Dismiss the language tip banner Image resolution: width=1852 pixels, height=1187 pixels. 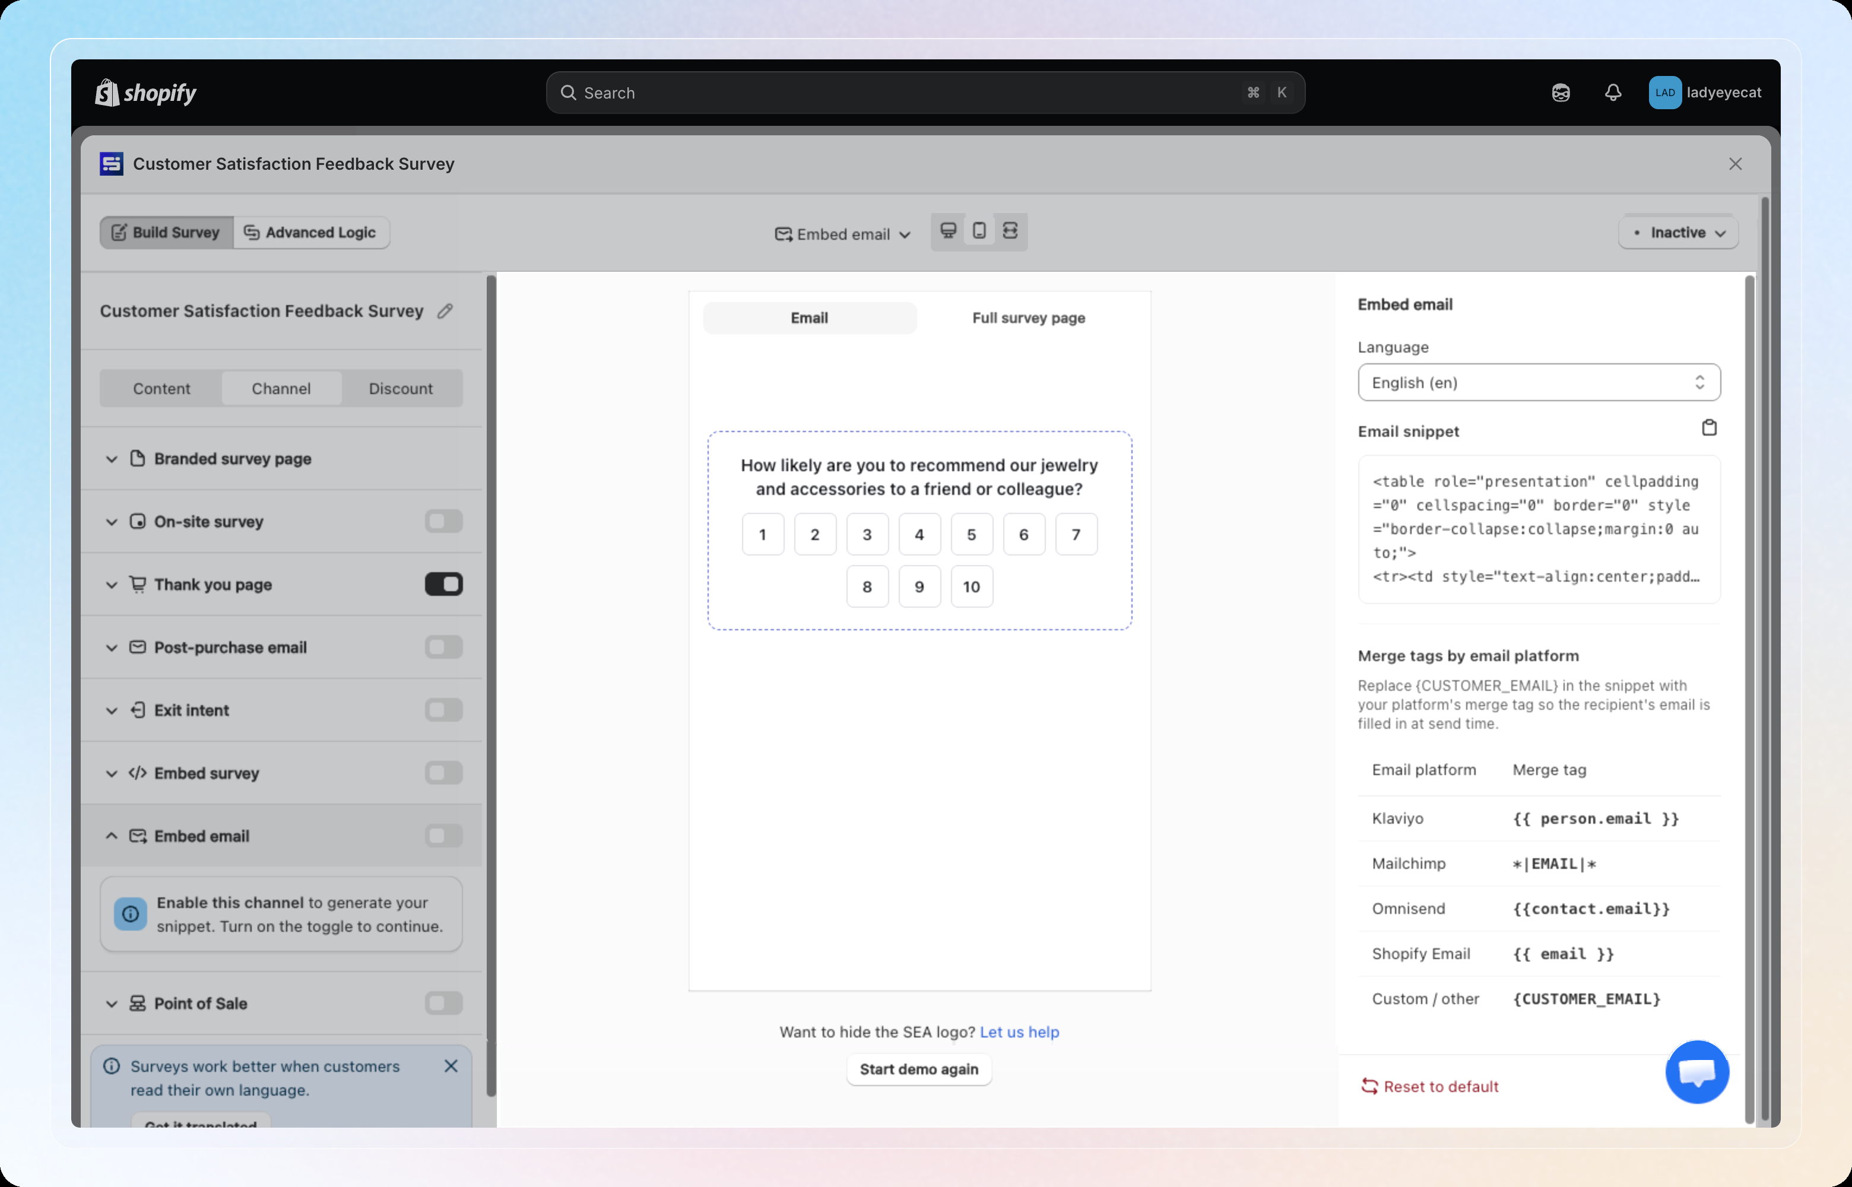point(451,1065)
